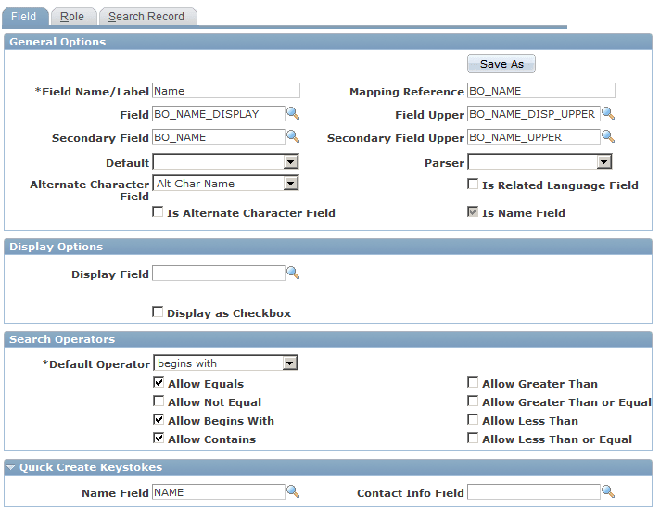660x509 pixels.
Task: Toggle the Is Alternate Character Field checkbox
Action: click(158, 211)
